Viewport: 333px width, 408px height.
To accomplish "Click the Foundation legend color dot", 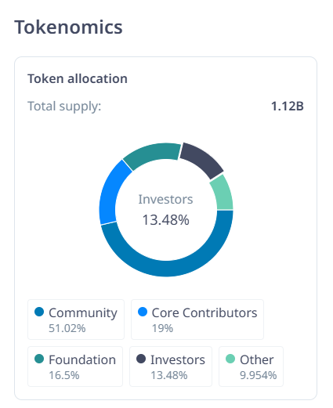I will click(x=39, y=359).
